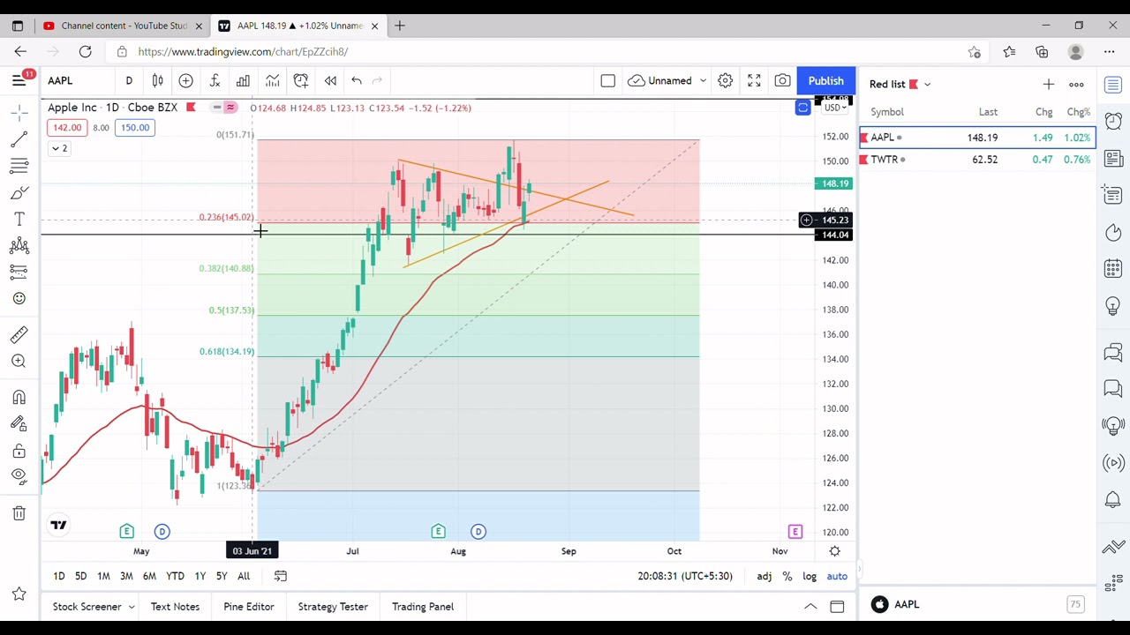Toggle lock all drawing tools
1130x635 pixels.
19,451
